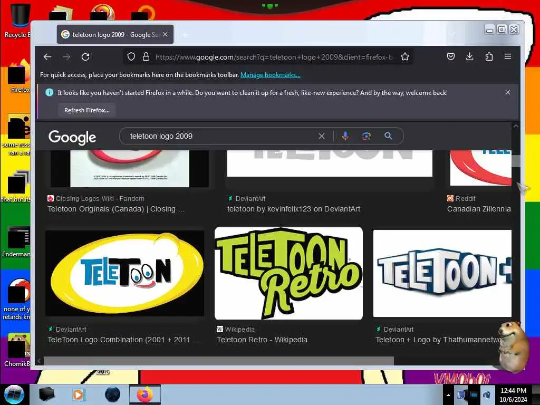The width and height of the screenshot is (540, 405).
Task: Open the Teletoon Retro image thumbnail
Action: [x=288, y=274]
